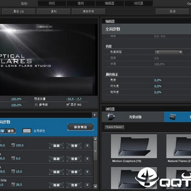Remove the stack element with value 6.0
191x191 pixels.
tap(87, 159)
